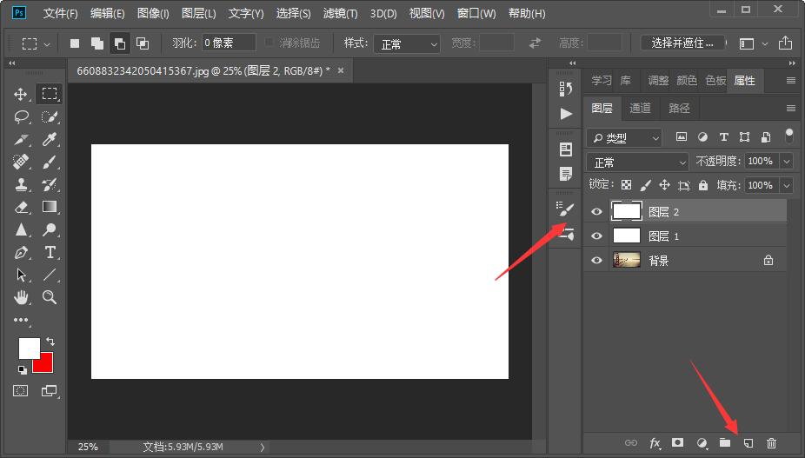
Task: Hide 图层 2 with its eye icon
Action: pyautogui.click(x=596, y=211)
